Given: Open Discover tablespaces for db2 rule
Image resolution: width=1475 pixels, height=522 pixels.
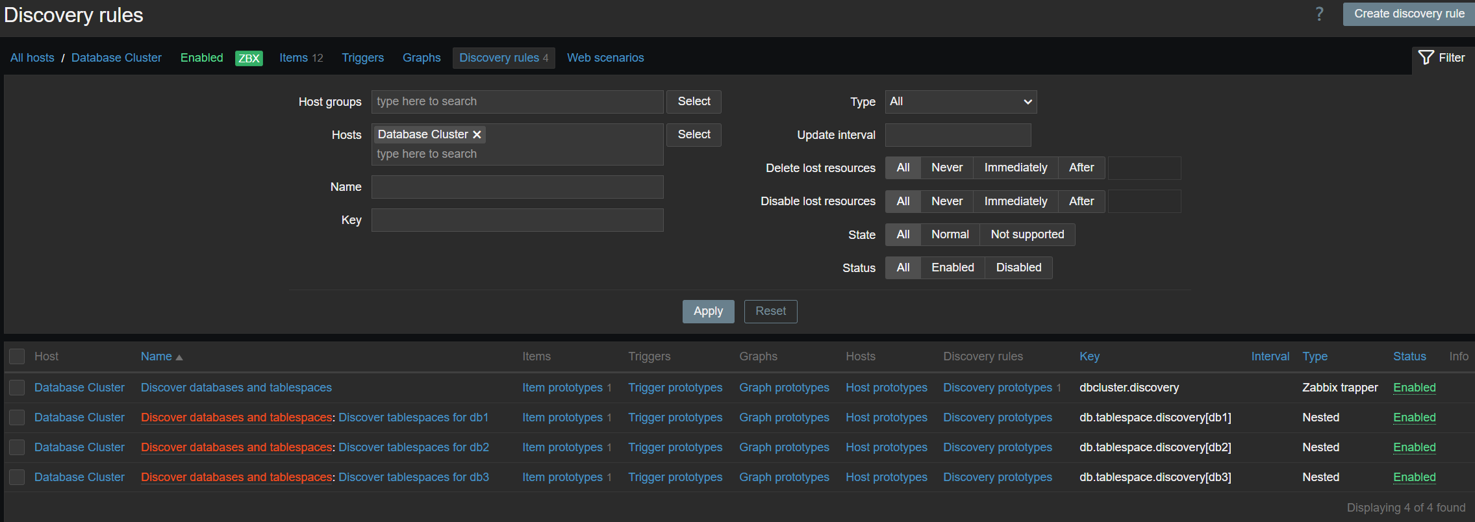Looking at the screenshot, I should pyautogui.click(x=414, y=447).
